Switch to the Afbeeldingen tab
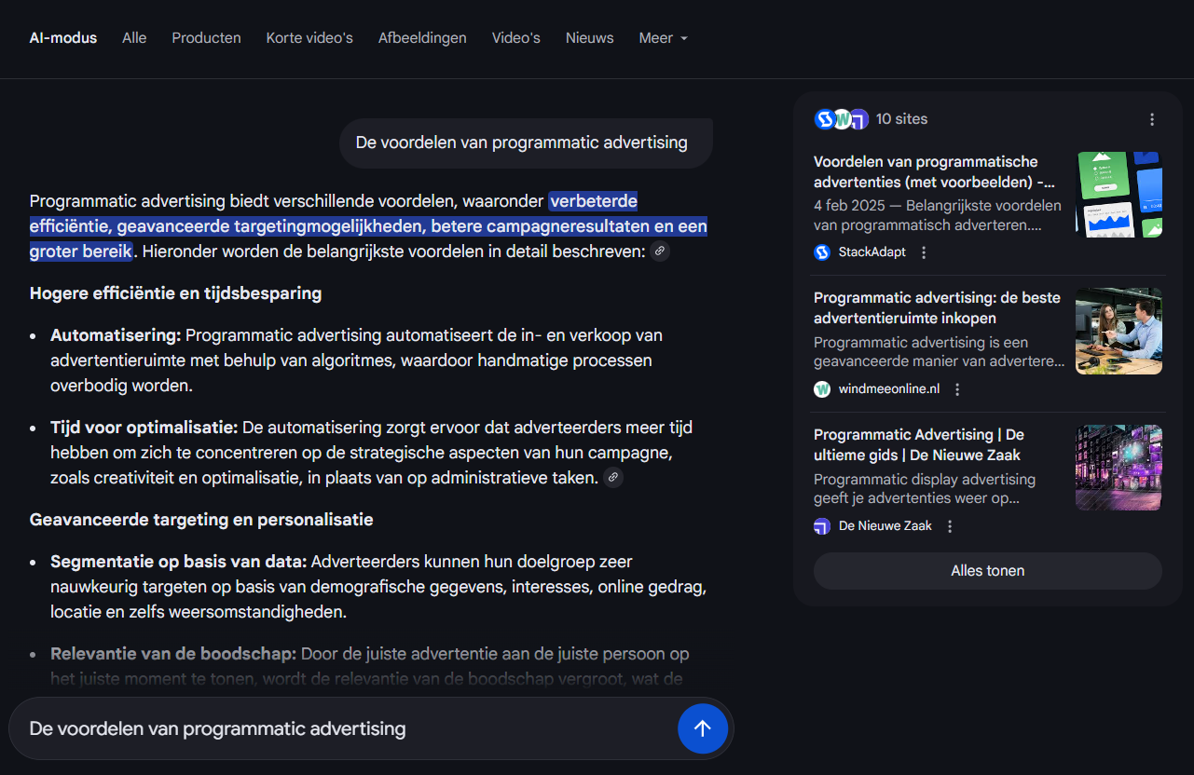The image size is (1194, 775). coord(422,38)
